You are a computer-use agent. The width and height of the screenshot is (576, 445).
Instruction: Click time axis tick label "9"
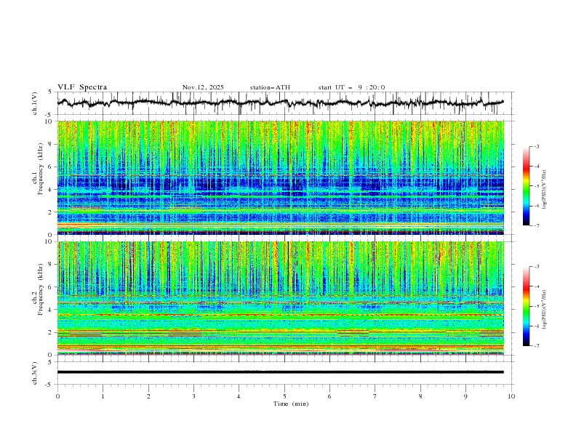click(465, 396)
